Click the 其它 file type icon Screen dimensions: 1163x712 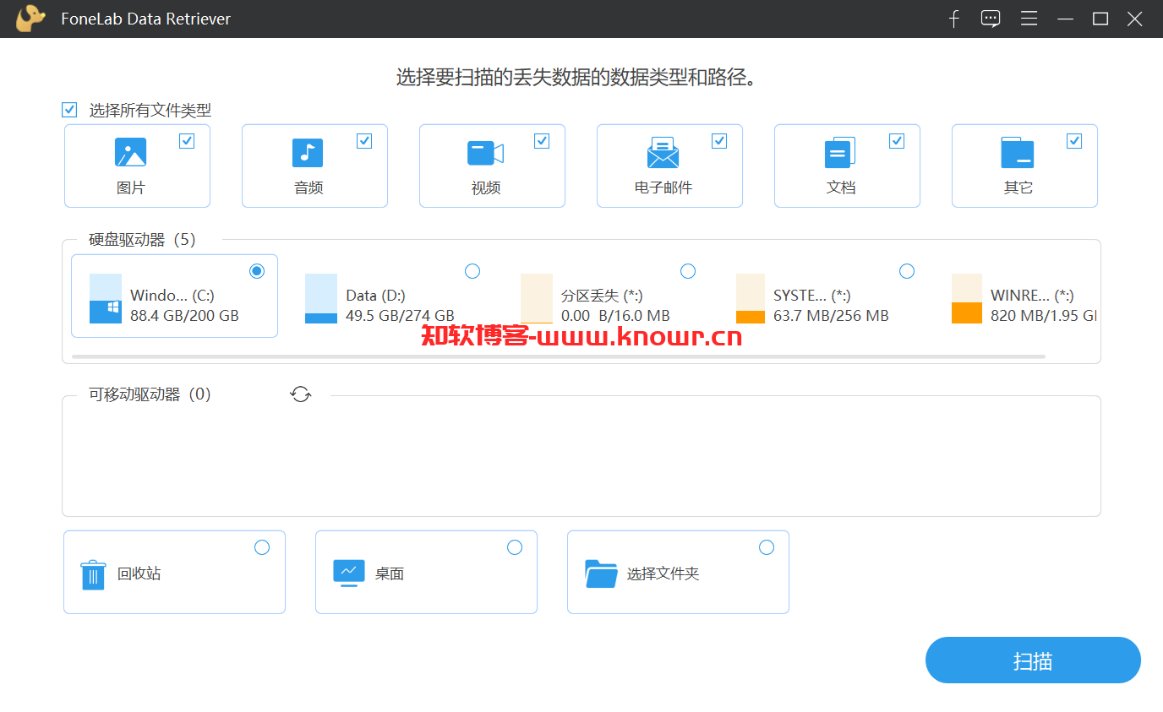click(x=1018, y=152)
